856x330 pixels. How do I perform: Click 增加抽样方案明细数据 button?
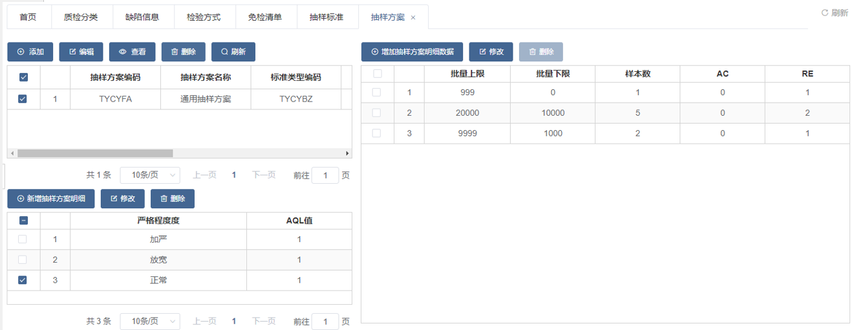coord(412,52)
